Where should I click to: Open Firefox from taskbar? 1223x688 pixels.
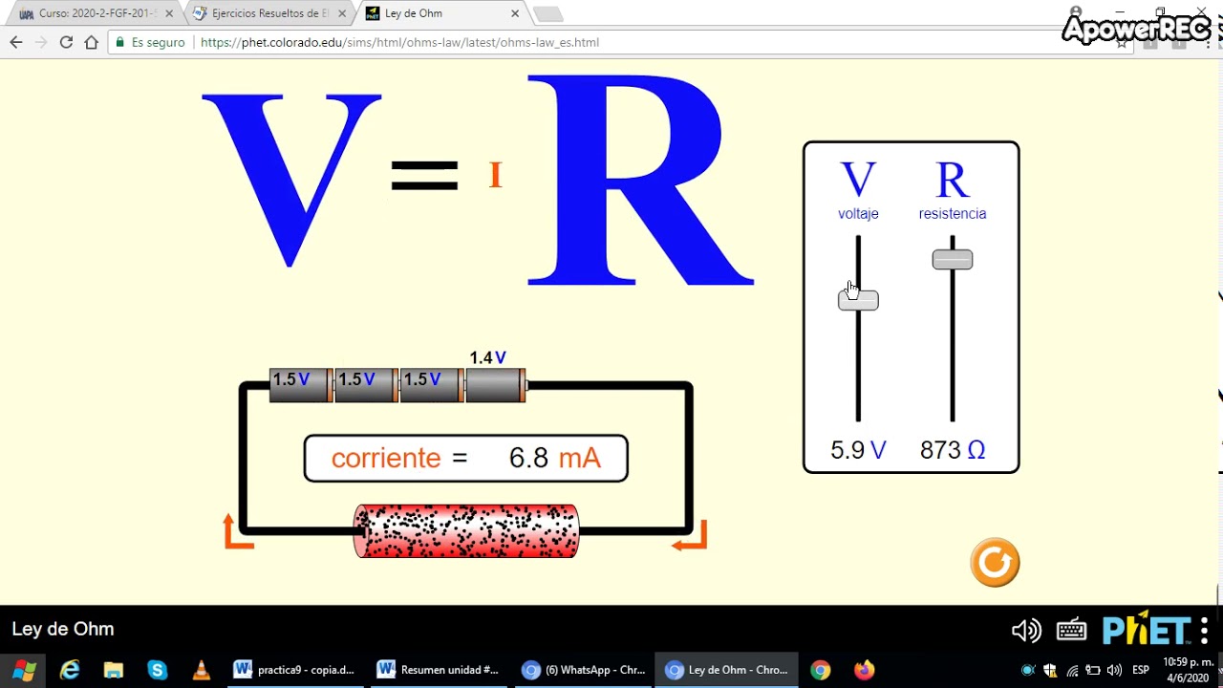[x=864, y=670]
